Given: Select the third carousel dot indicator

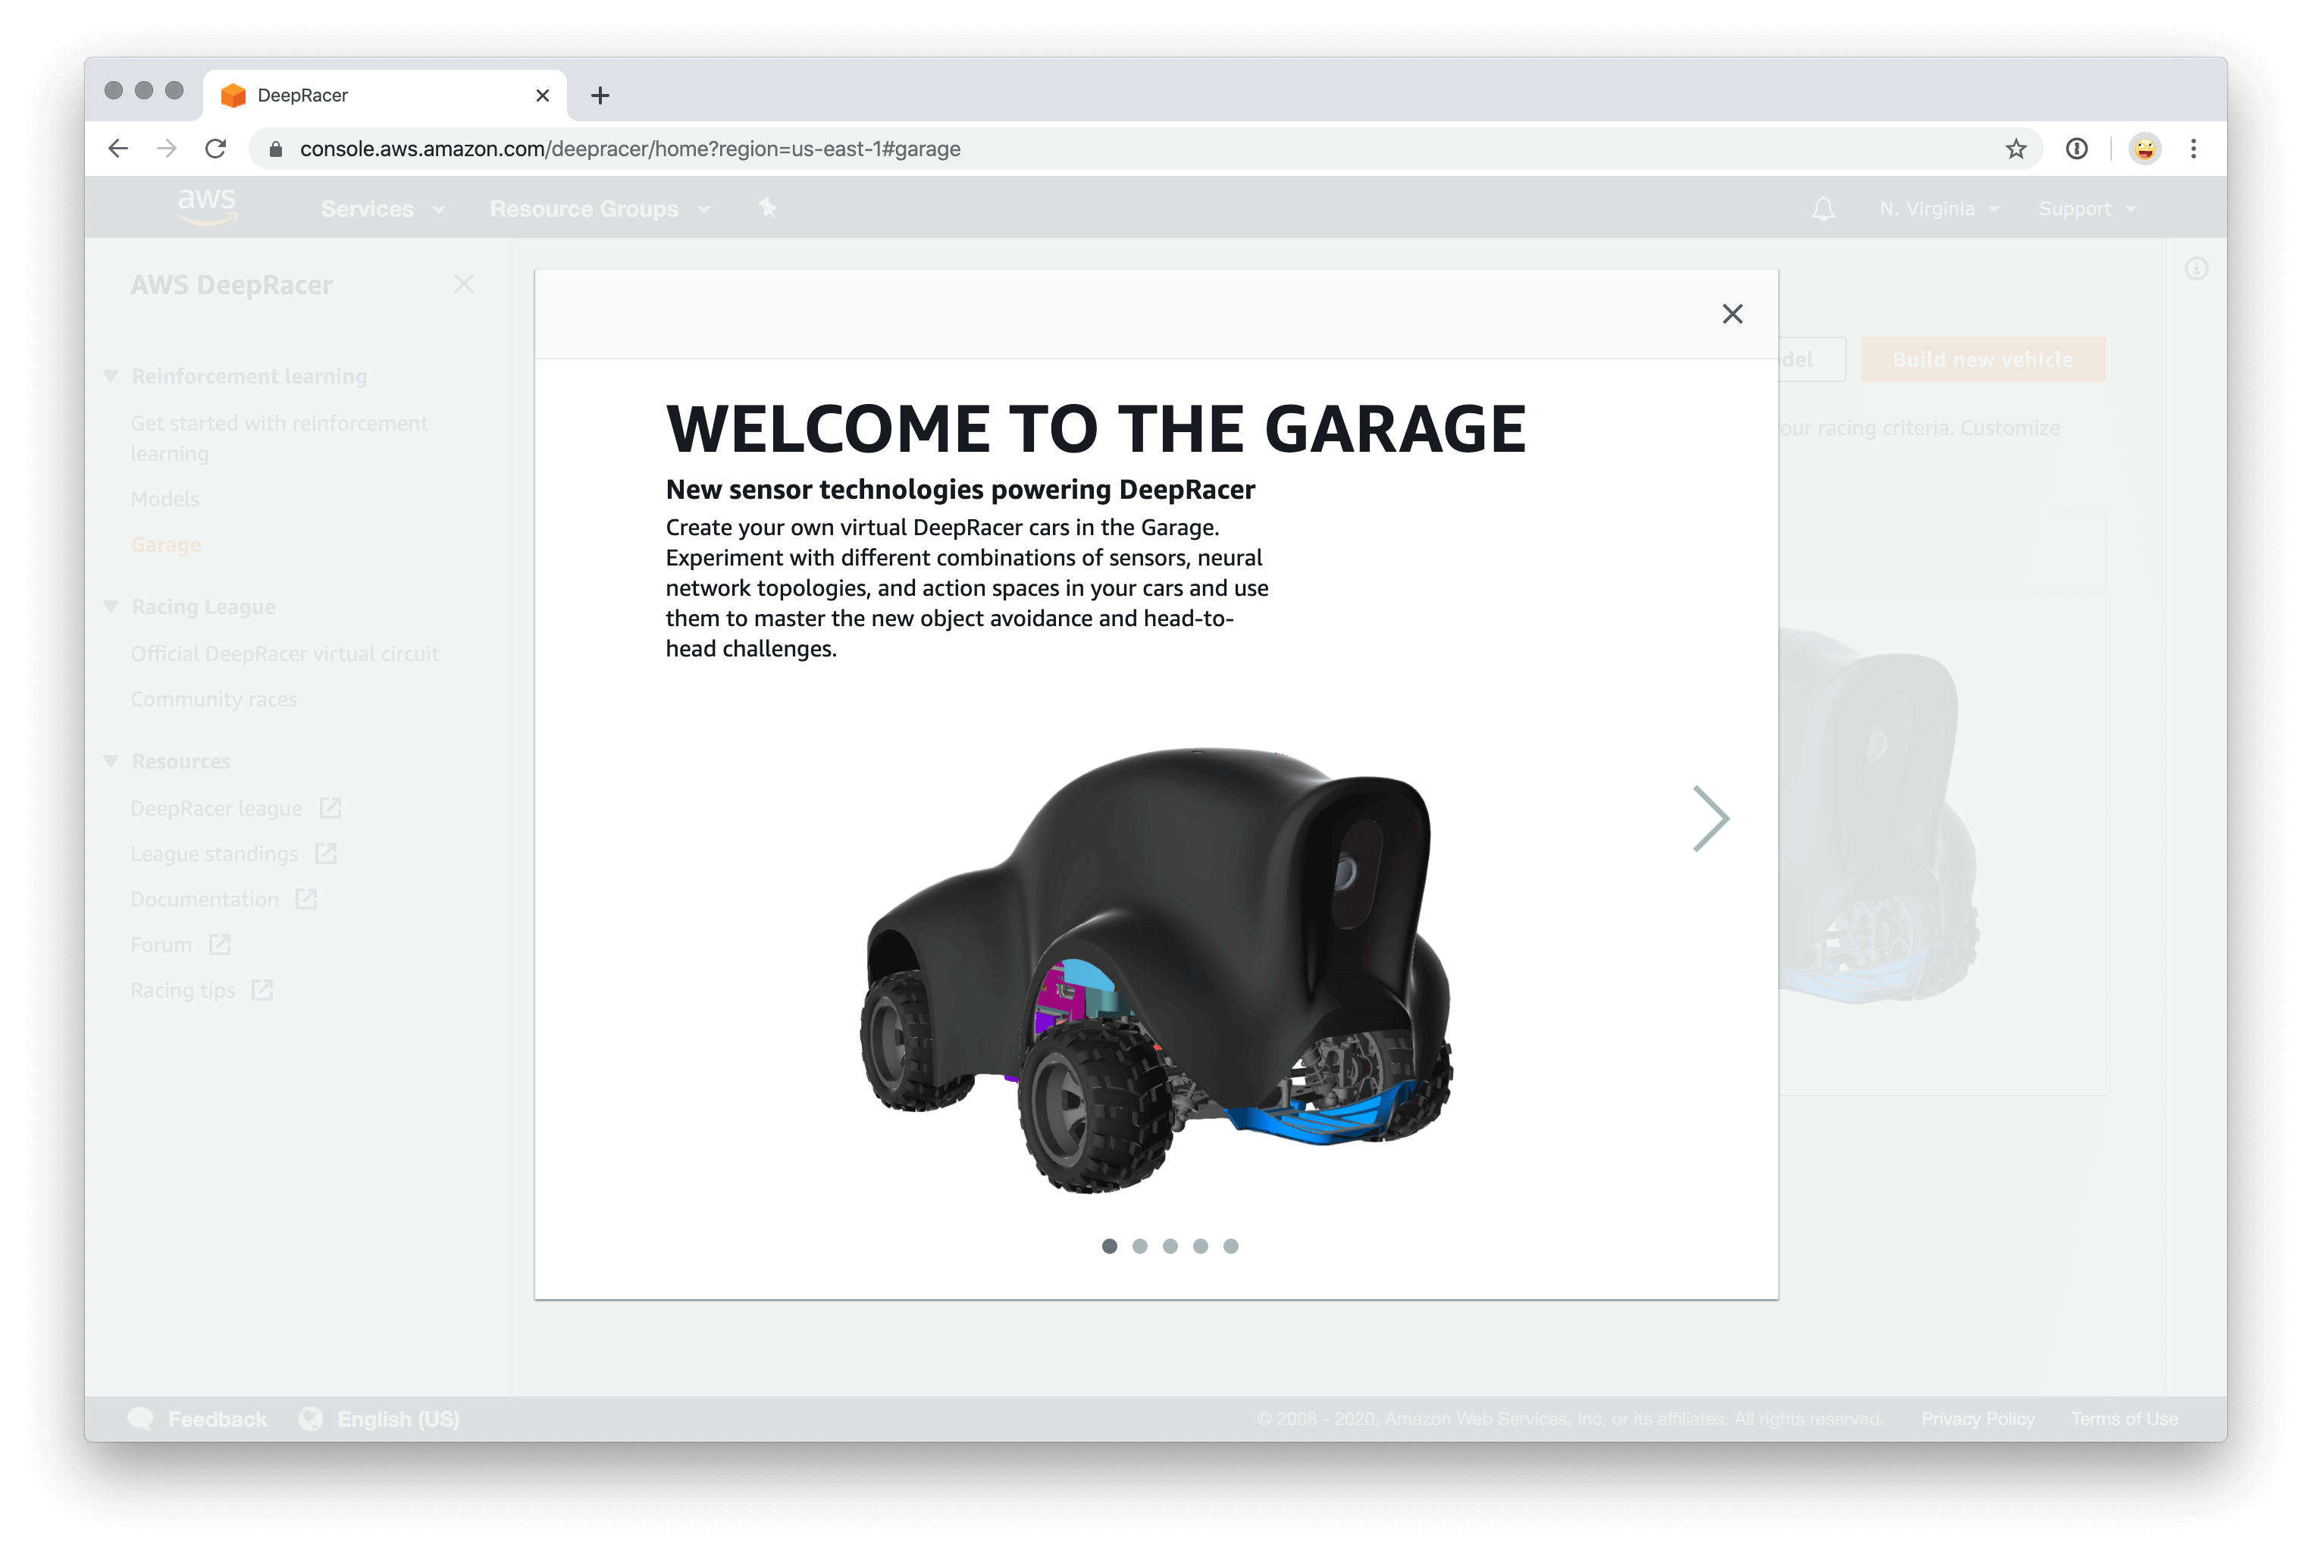Looking at the screenshot, I should pyautogui.click(x=1170, y=1247).
